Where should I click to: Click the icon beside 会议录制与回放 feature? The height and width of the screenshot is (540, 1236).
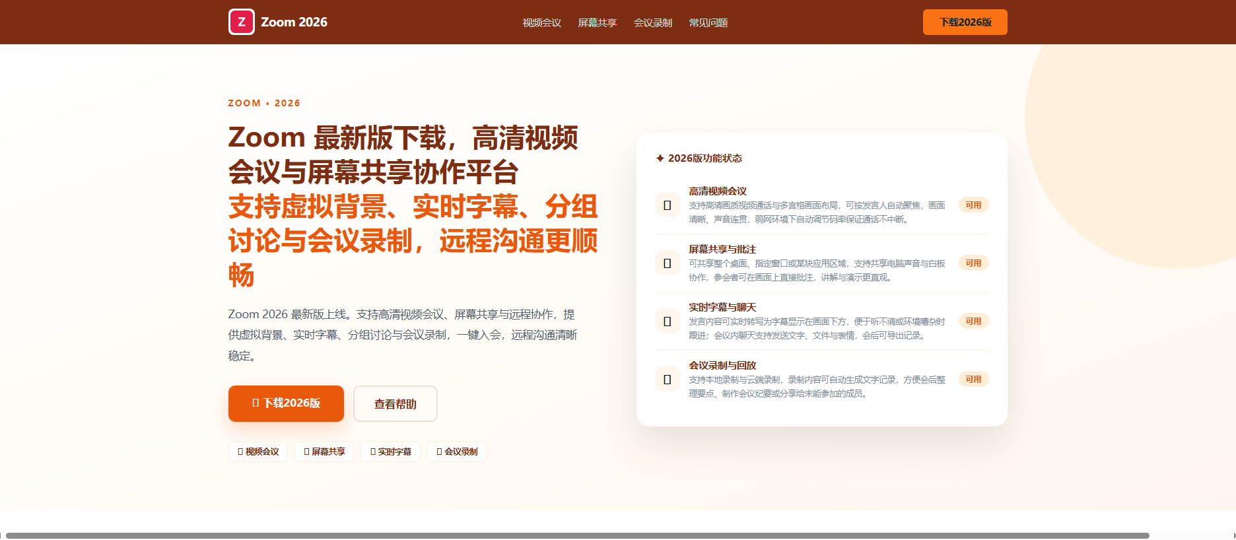668,379
